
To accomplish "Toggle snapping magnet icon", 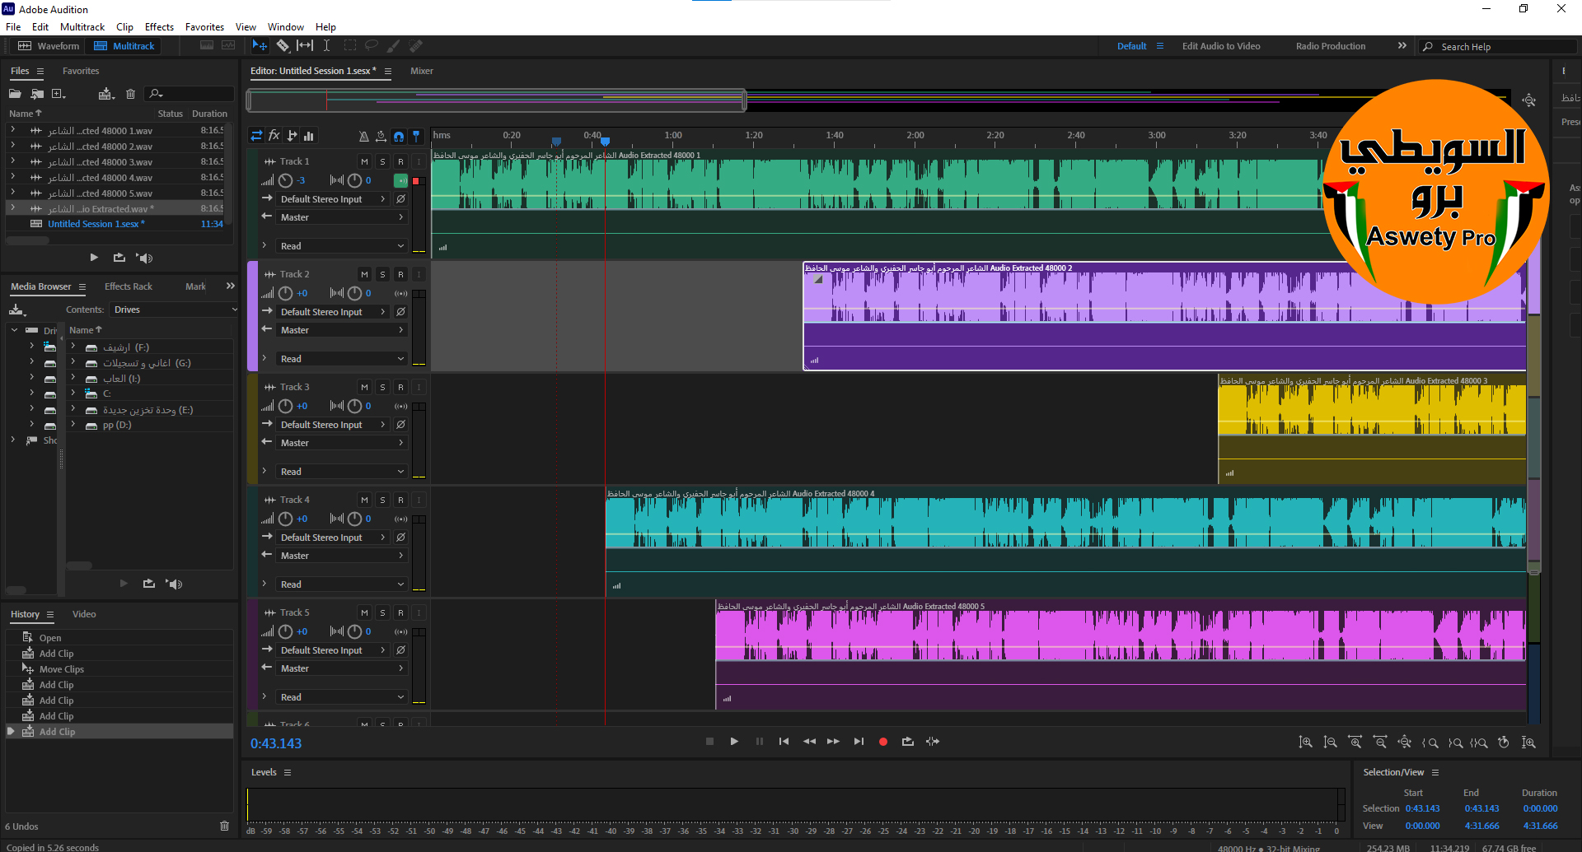I will click(x=399, y=136).
